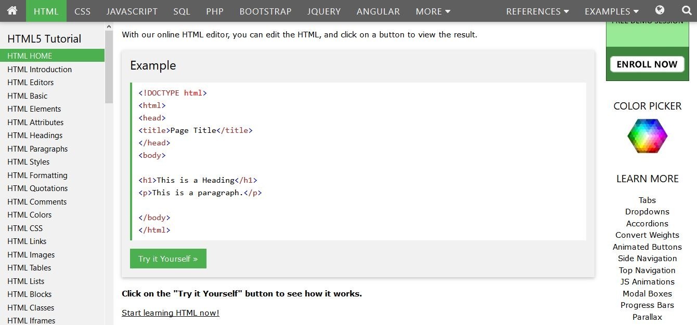Expand the EXAMPLES dropdown
697x325 pixels.
point(612,11)
